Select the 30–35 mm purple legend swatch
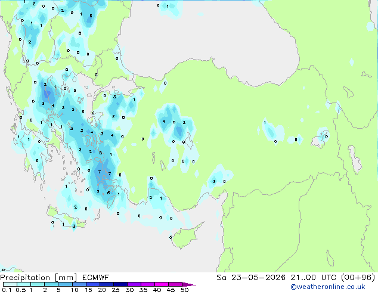378x292 pixels. 134,284
